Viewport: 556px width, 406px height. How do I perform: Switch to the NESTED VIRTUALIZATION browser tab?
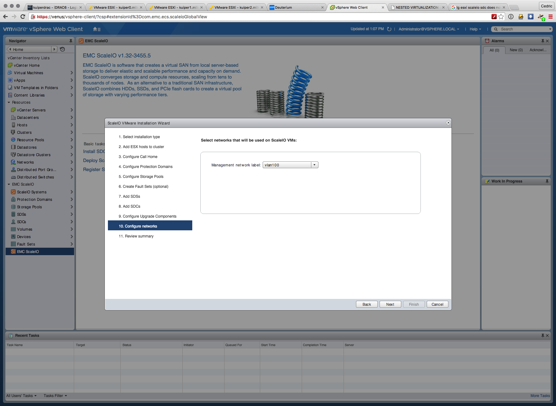tap(416, 7)
